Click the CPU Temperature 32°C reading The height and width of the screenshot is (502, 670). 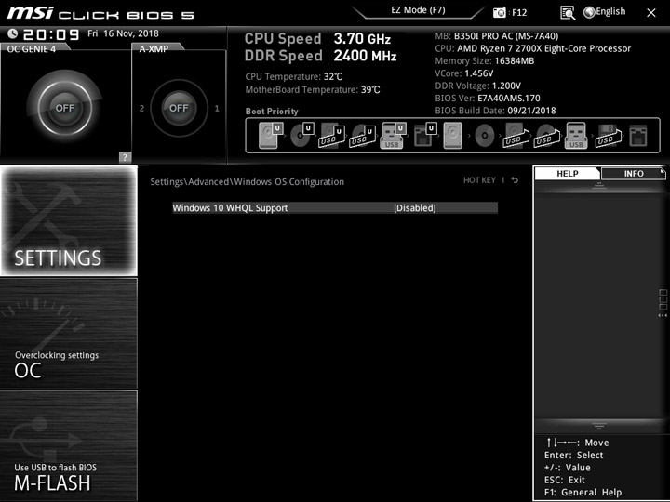coord(294,77)
